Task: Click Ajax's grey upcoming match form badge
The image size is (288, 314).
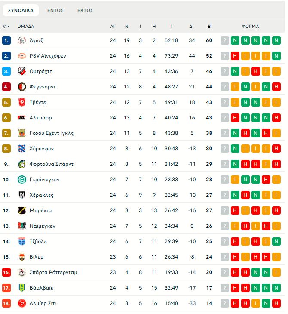Action: [x=225, y=40]
